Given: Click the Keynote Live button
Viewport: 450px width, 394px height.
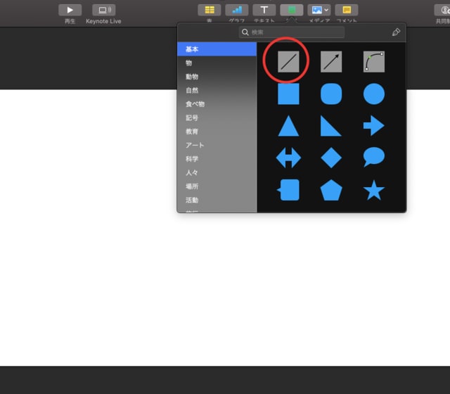Looking at the screenshot, I should pyautogui.click(x=103, y=10).
